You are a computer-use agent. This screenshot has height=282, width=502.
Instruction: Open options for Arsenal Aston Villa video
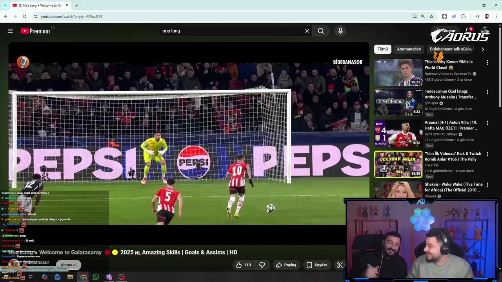487,123
